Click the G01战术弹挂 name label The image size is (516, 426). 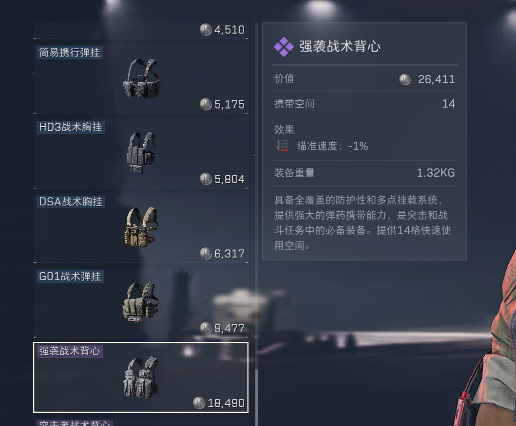(70, 277)
